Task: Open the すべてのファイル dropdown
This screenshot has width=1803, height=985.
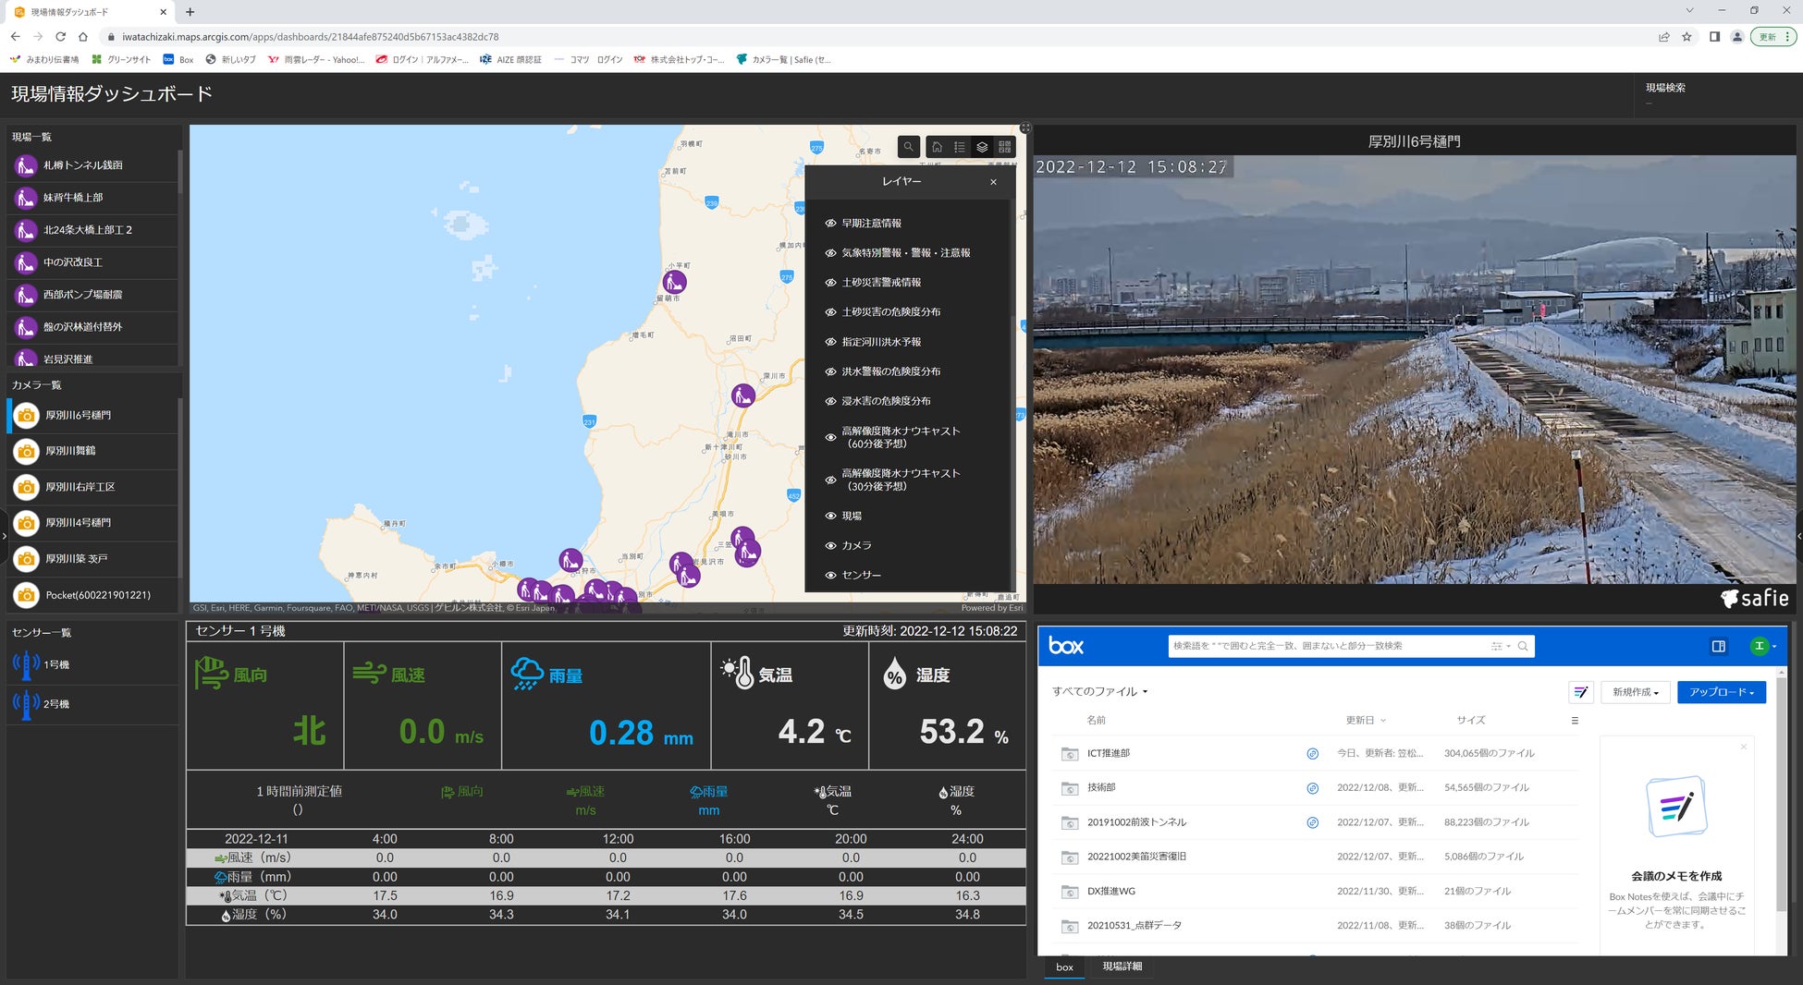Action: point(1099,691)
